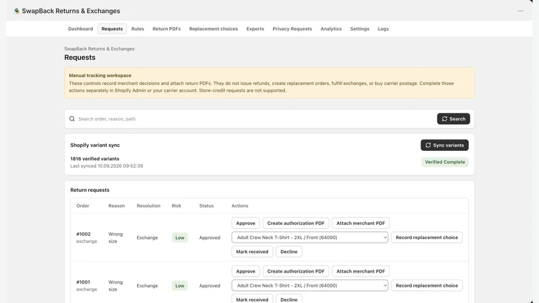The image size is (539, 303).
Task: Open the Dashboard tab
Action: click(80, 29)
